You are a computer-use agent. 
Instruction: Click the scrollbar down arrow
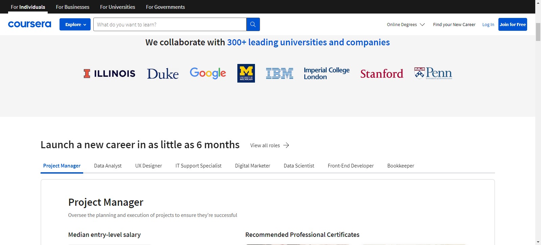(538, 242)
